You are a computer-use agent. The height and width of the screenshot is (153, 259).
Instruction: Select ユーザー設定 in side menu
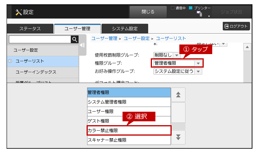(x=43, y=50)
